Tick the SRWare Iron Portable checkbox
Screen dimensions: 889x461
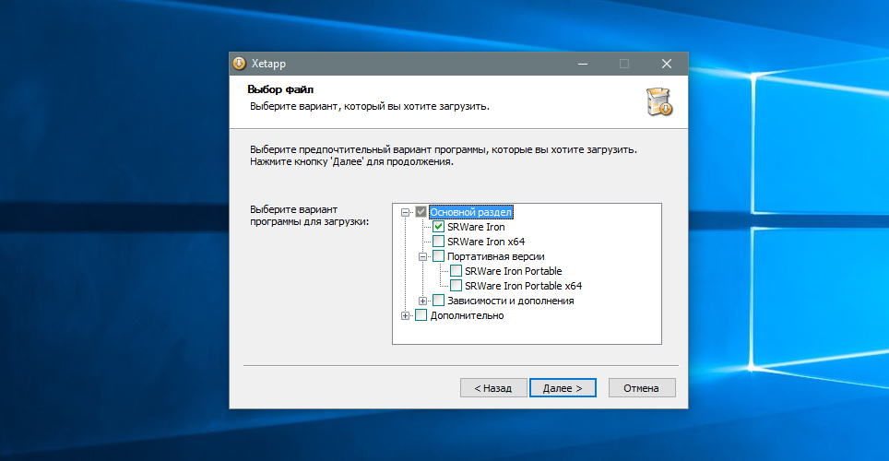click(x=456, y=271)
